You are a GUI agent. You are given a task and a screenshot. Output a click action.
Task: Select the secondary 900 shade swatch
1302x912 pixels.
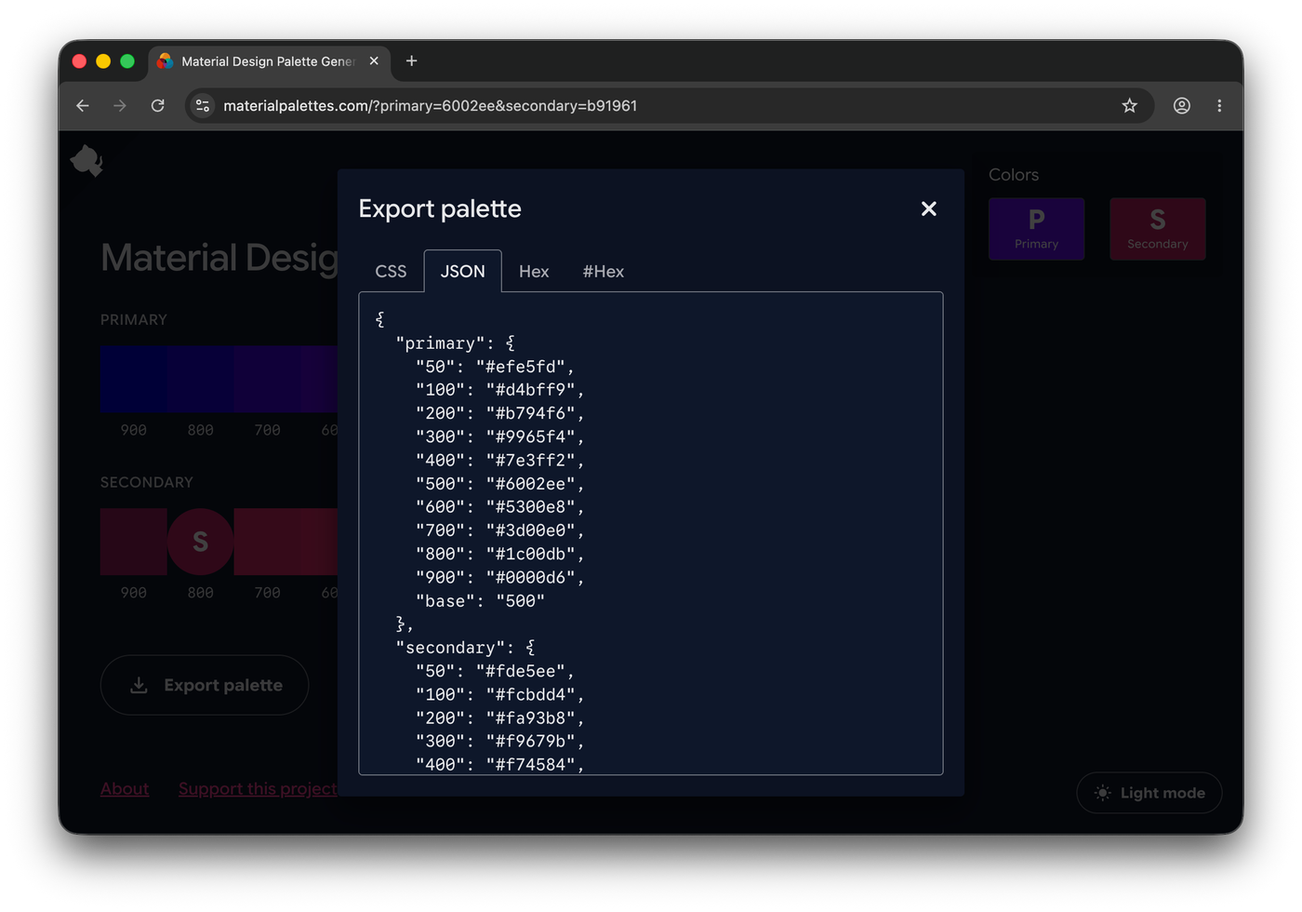pos(134,542)
